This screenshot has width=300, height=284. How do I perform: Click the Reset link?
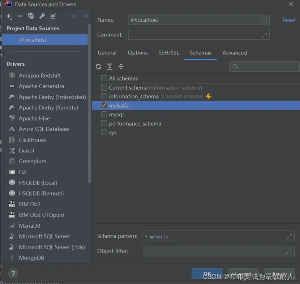click(x=289, y=20)
